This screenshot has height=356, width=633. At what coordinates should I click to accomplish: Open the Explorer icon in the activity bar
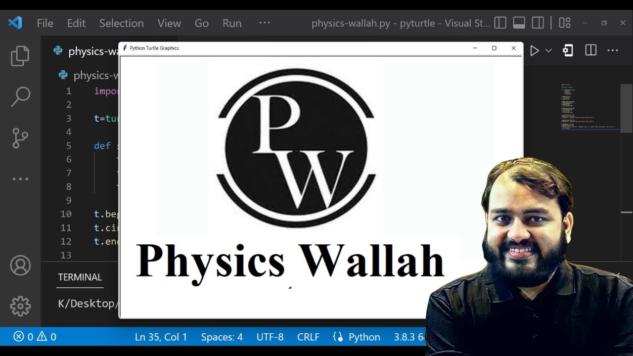tap(20, 55)
